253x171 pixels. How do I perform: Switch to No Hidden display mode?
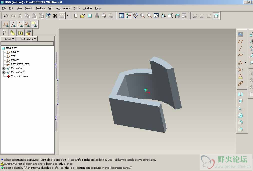pos(209,16)
